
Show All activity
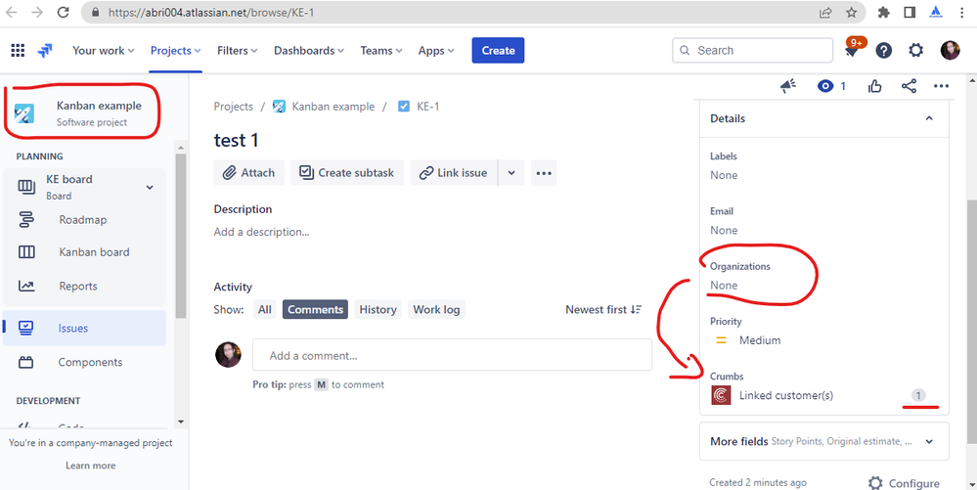click(x=265, y=309)
